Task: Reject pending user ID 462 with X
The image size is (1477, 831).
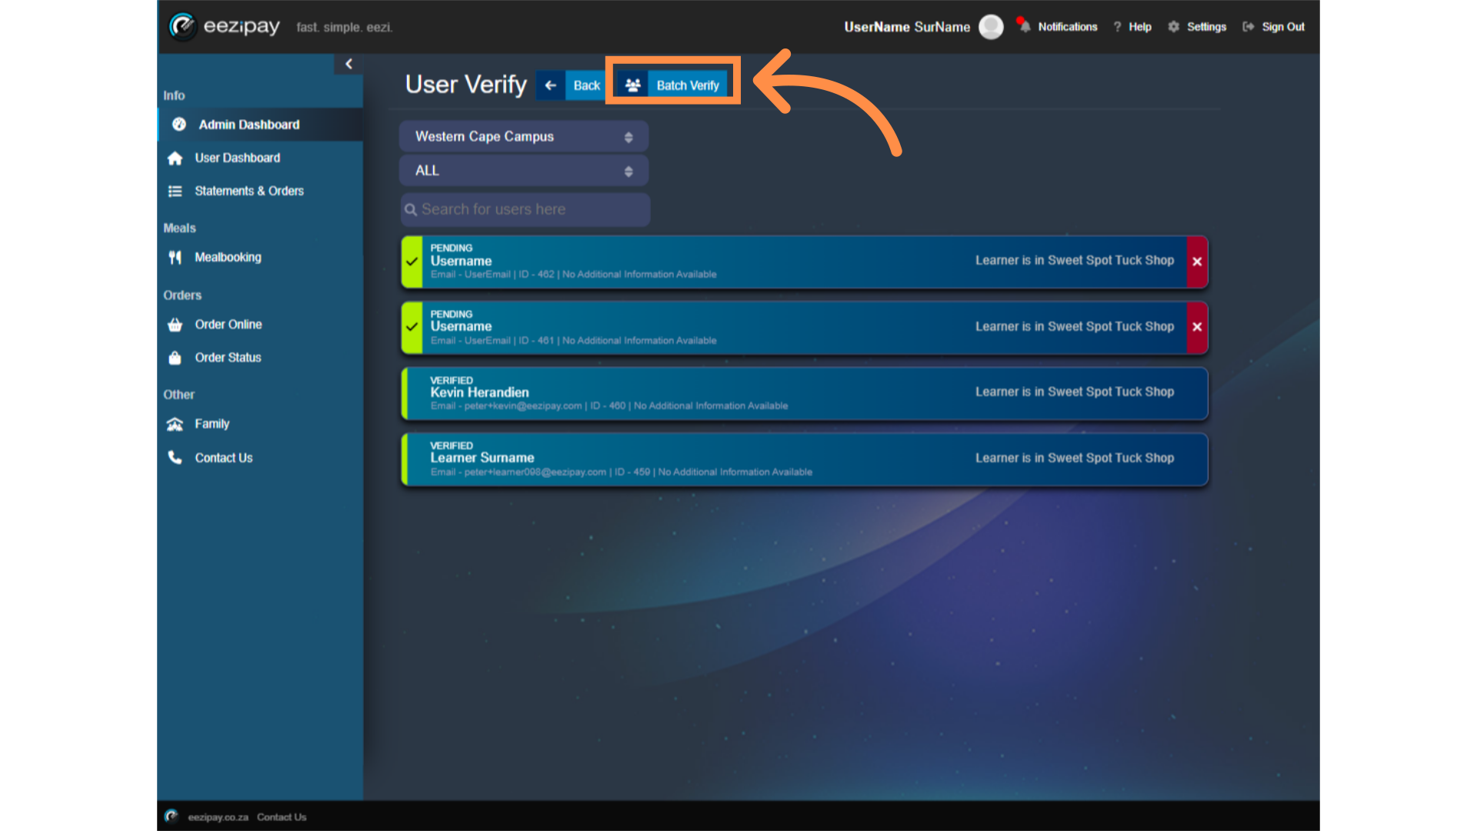Action: (x=1197, y=262)
